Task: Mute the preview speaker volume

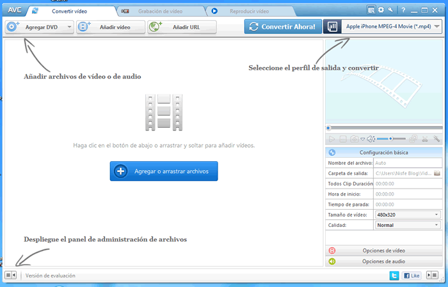Action: (371, 139)
